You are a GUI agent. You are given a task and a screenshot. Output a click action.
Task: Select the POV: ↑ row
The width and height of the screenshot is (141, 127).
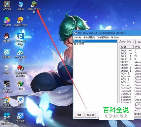(x=131, y=74)
